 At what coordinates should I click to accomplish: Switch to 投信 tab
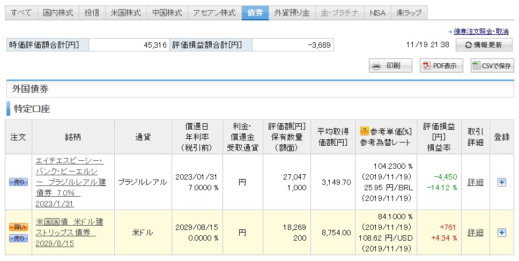tap(92, 13)
